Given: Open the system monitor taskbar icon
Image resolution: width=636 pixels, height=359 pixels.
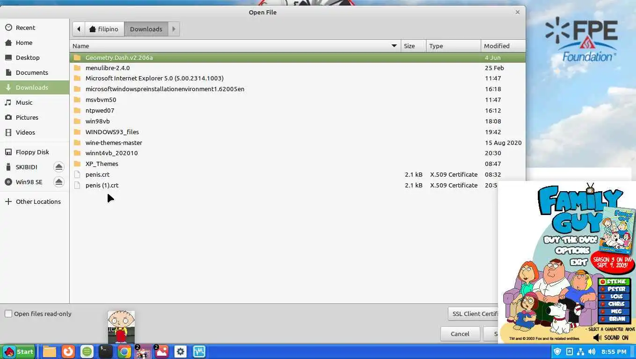Looking at the screenshot, I should coord(199,352).
